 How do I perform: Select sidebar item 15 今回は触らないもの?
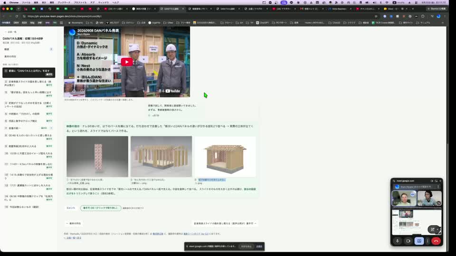[28, 207]
